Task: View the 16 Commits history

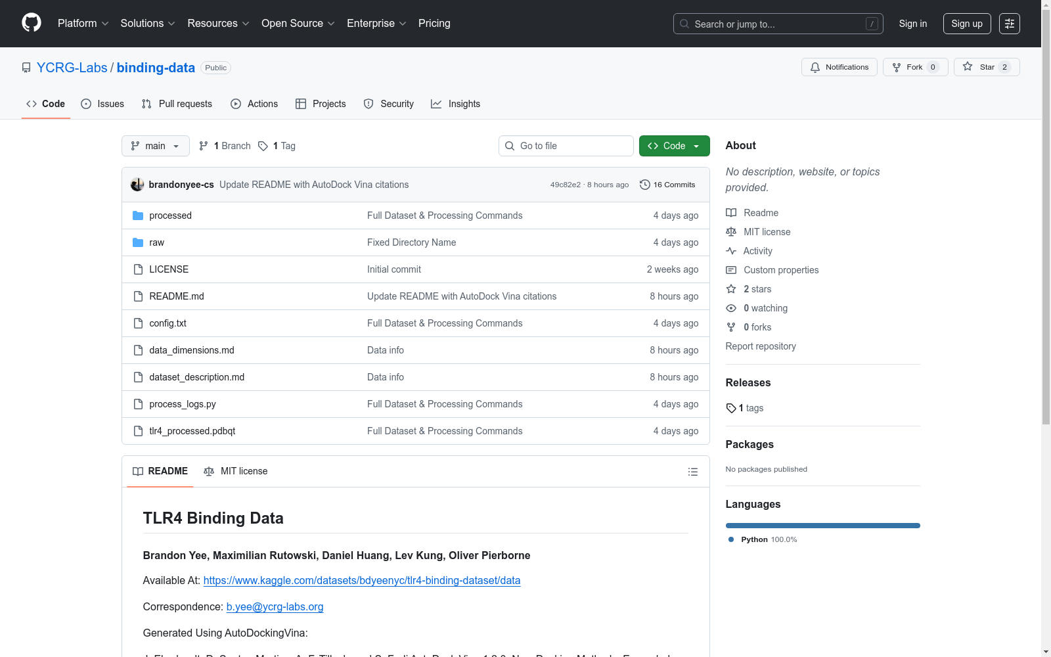Action: click(x=667, y=185)
